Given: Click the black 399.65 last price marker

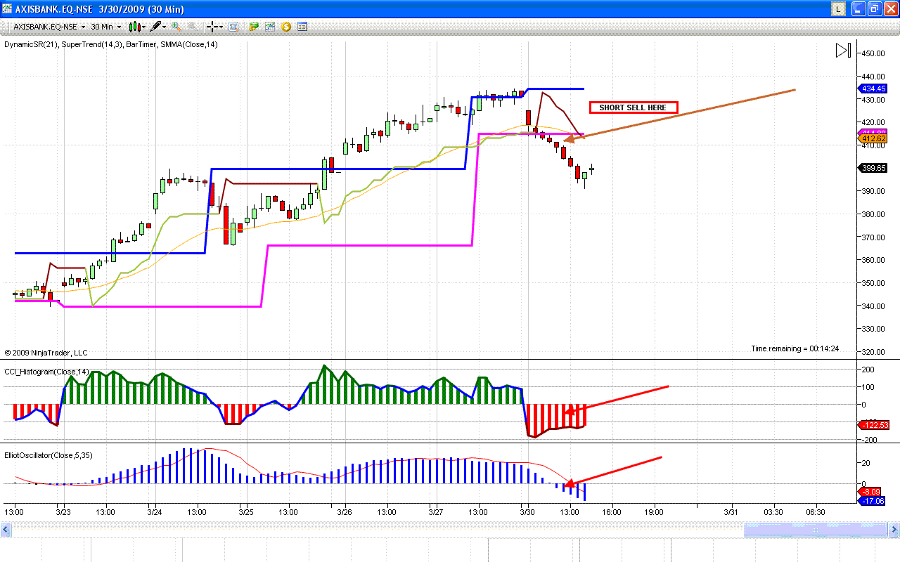Looking at the screenshot, I should click(873, 168).
